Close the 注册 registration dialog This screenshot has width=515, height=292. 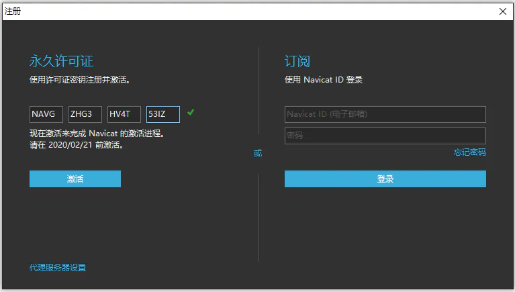(x=502, y=11)
